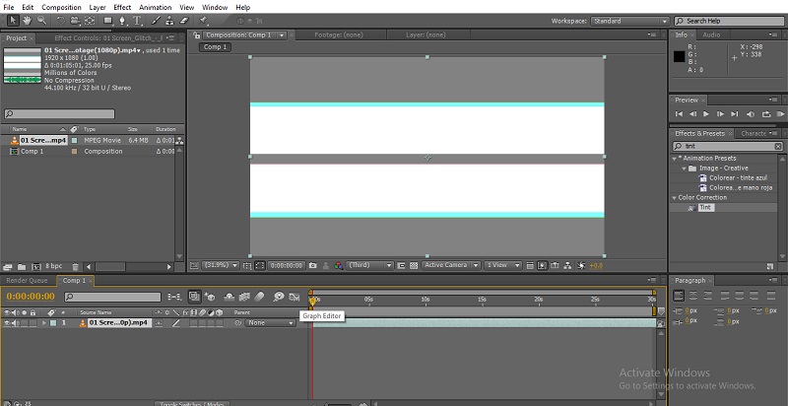Viewport: 788px width, 406px height.
Task: Open magnification ratio (31.9%) dropdown
Action: click(x=220, y=265)
